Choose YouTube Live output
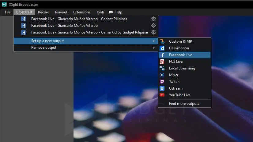Image resolution: width=253 pixels, height=142 pixels. [184, 95]
